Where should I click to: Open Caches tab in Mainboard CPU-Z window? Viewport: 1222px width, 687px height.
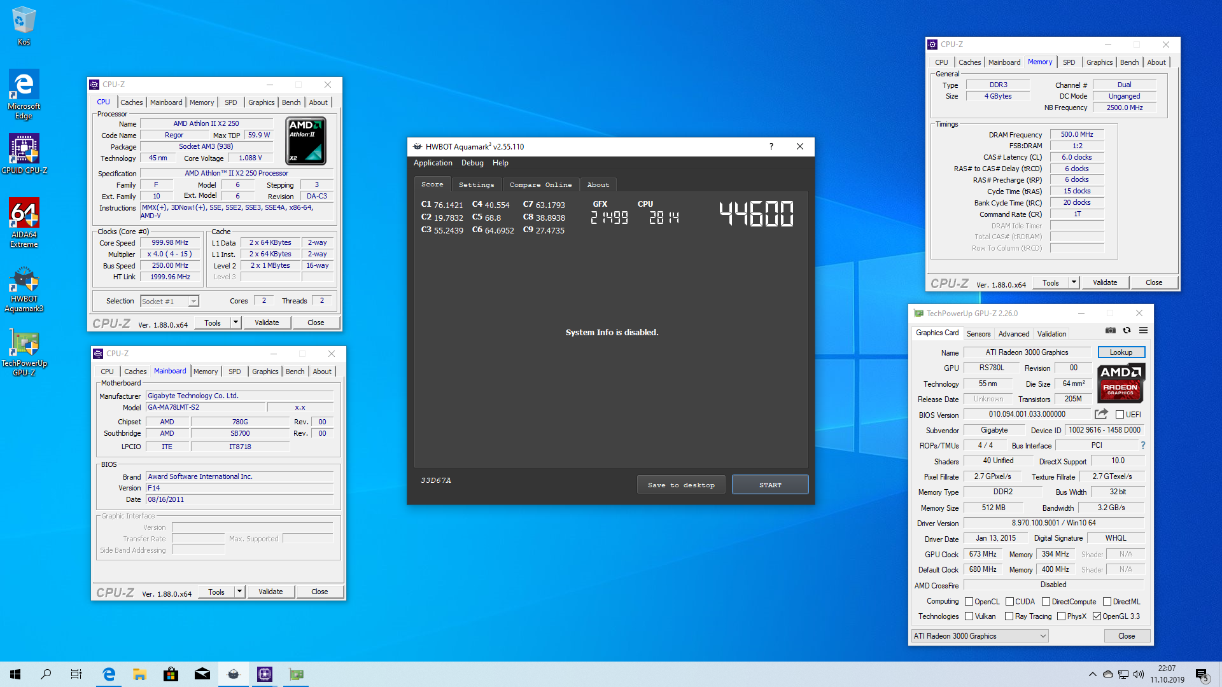pos(135,371)
